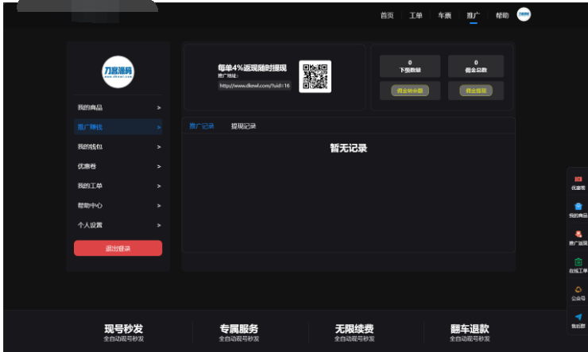Image resolution: width=588 pixels, height=352 pixels.
Task: Click the 刀客源码 profile logo in sidebar
Action: 118,72
